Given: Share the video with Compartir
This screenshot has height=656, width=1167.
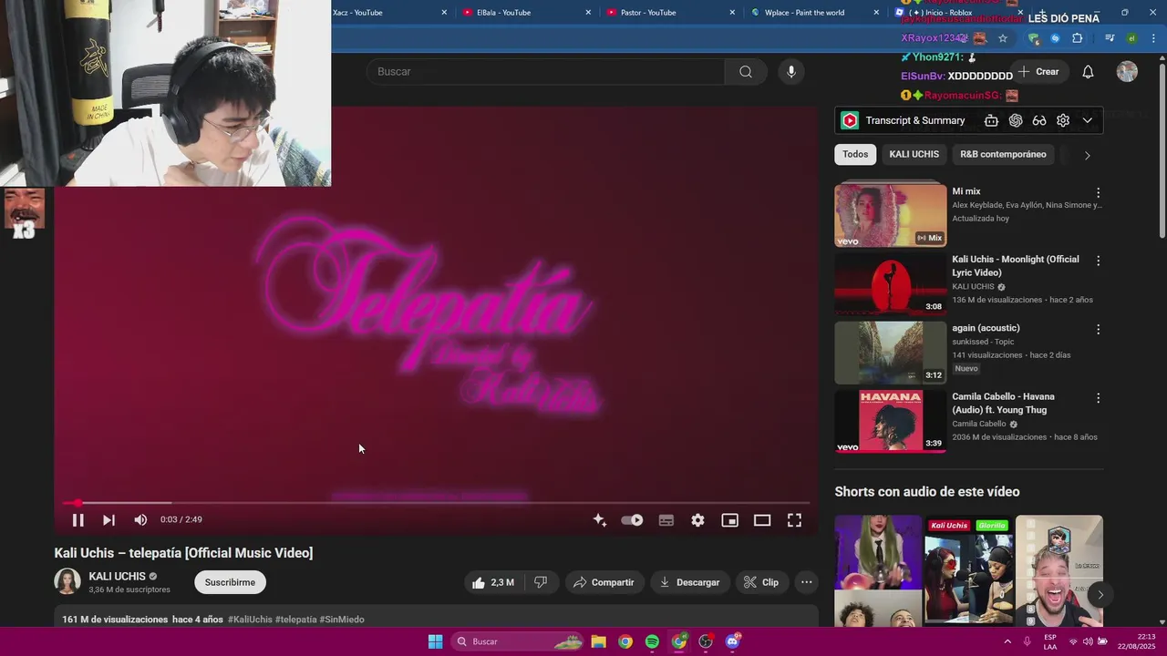Looking at the screenshot, I should (x=604, y=582).
